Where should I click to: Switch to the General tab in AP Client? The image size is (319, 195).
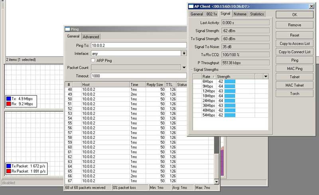click(x=197, y=14)
